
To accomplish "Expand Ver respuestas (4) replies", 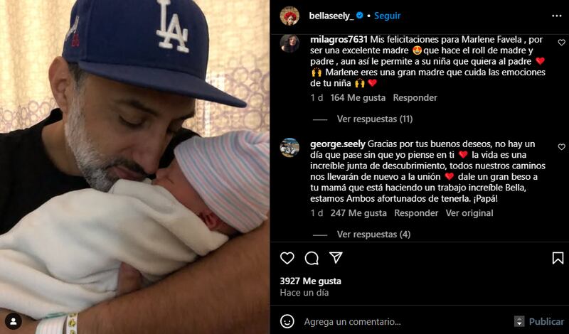I will coord(373,235).
